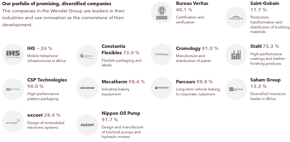
Task: Open the Saint-Gobain heading link
Action: coord(265,3)
